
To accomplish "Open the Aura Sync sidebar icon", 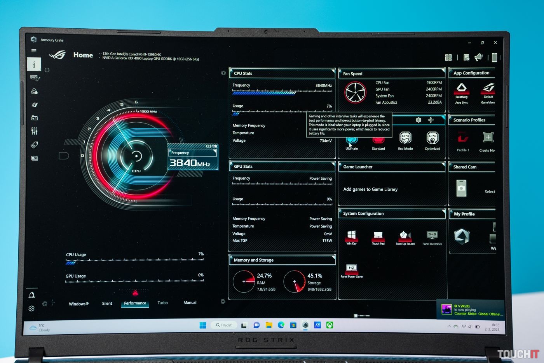I will click(34, 91).
